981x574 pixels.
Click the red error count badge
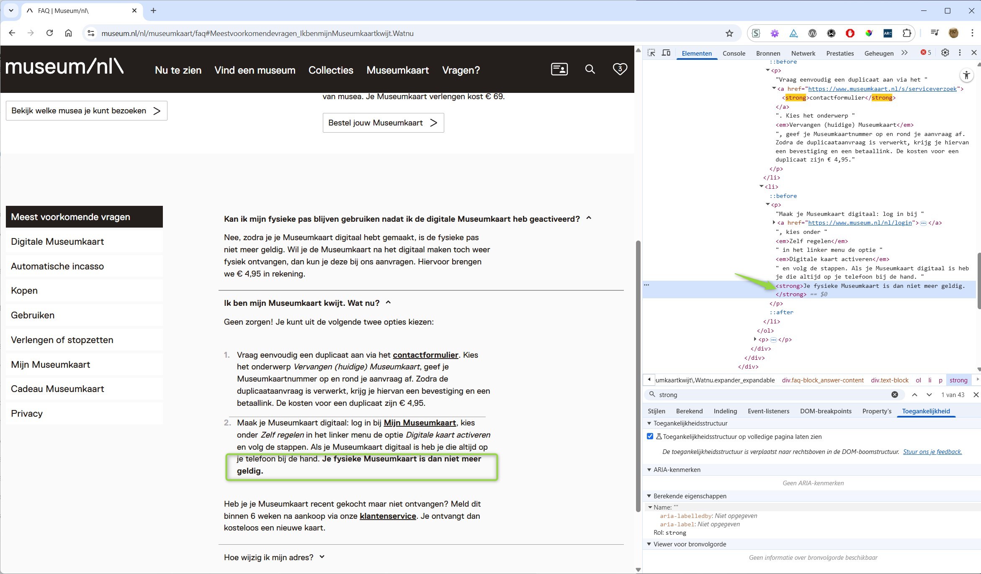926,53
